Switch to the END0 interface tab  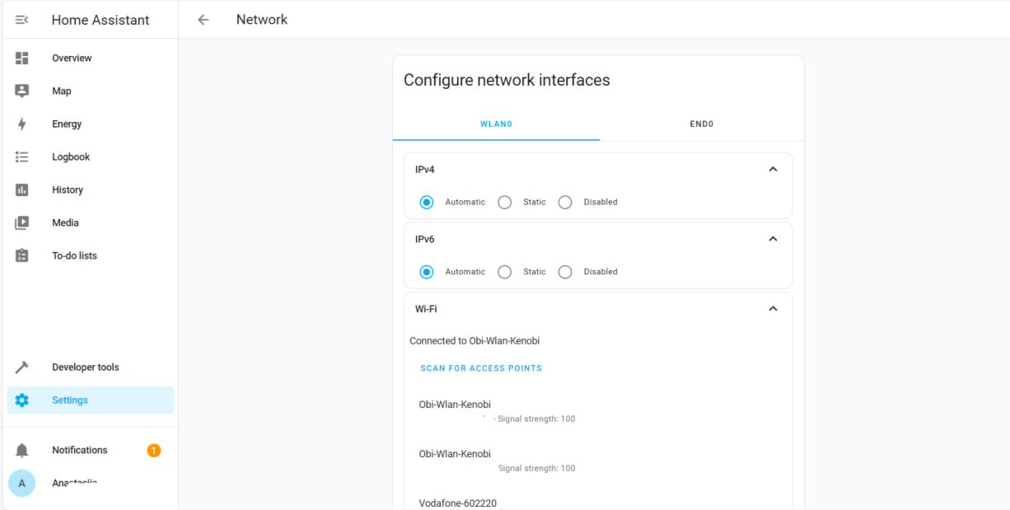point(701,124)
